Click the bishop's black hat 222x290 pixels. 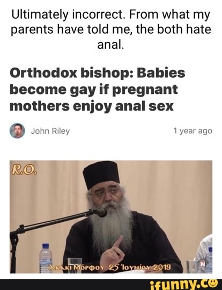101,174
